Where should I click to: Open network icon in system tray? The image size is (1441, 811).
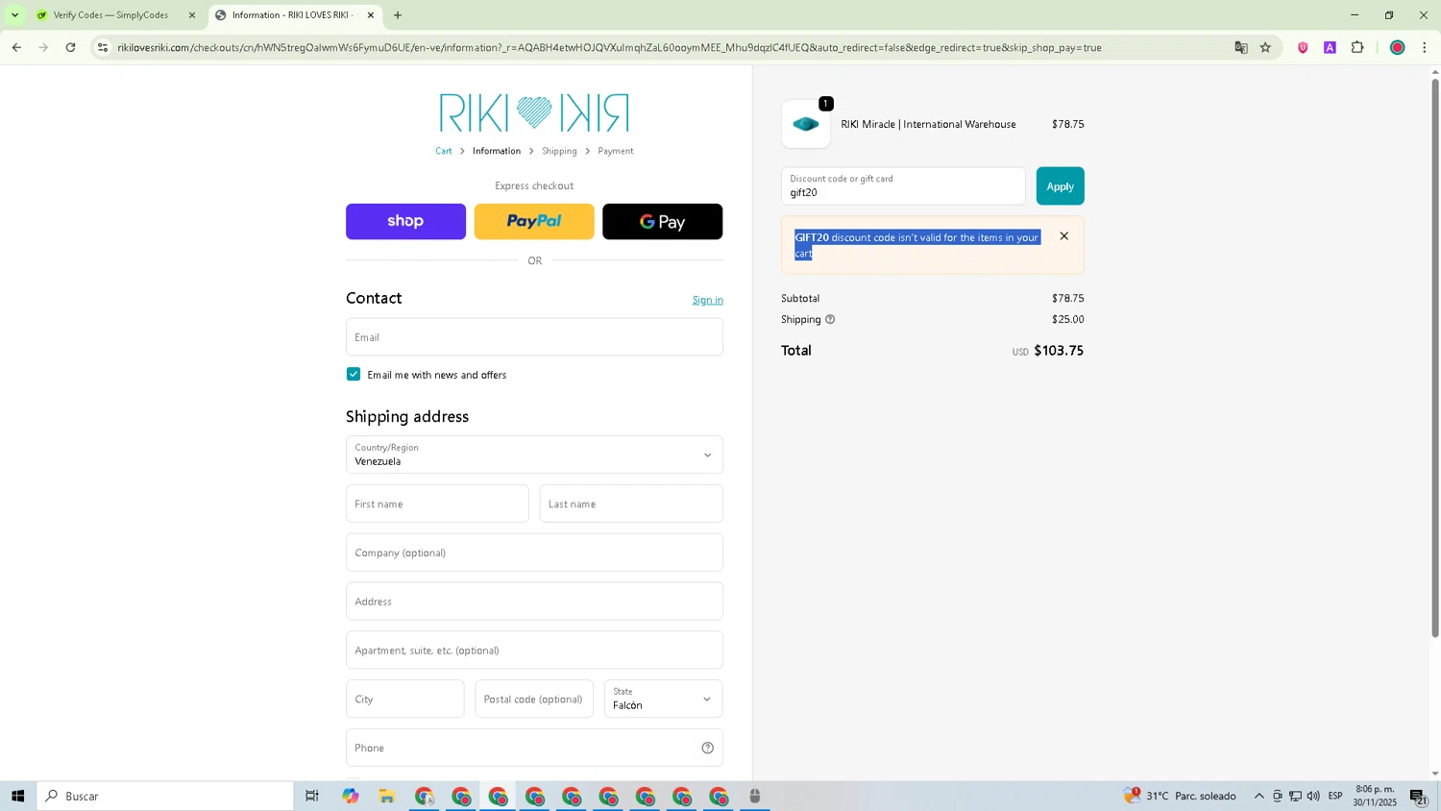point(1295,796)
